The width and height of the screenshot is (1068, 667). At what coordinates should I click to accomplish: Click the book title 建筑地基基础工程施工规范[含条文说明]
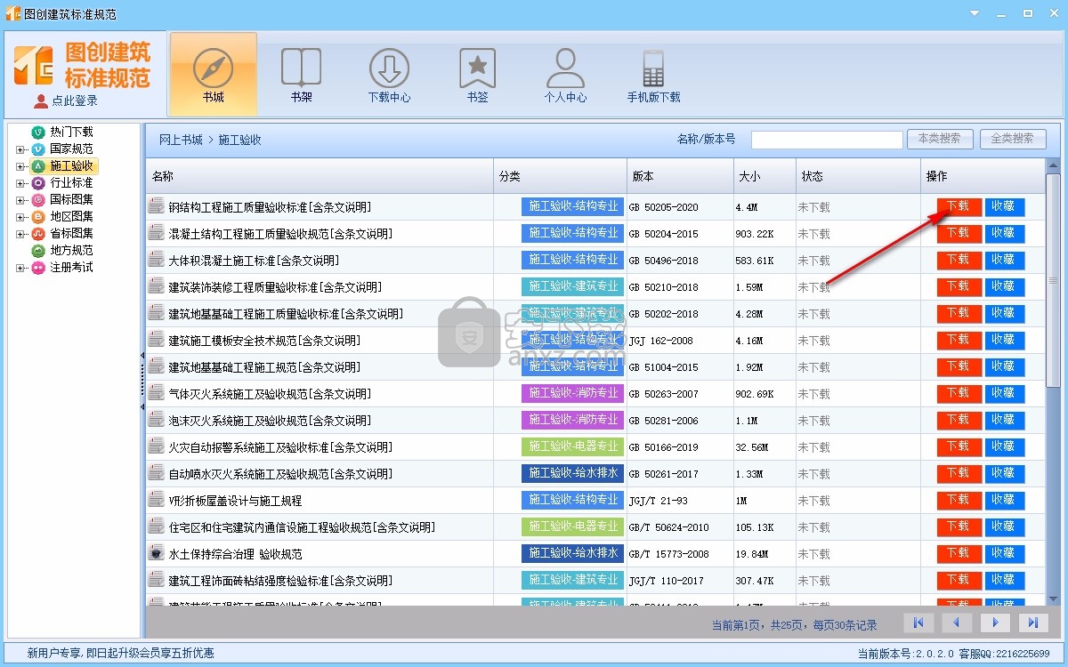264,367
